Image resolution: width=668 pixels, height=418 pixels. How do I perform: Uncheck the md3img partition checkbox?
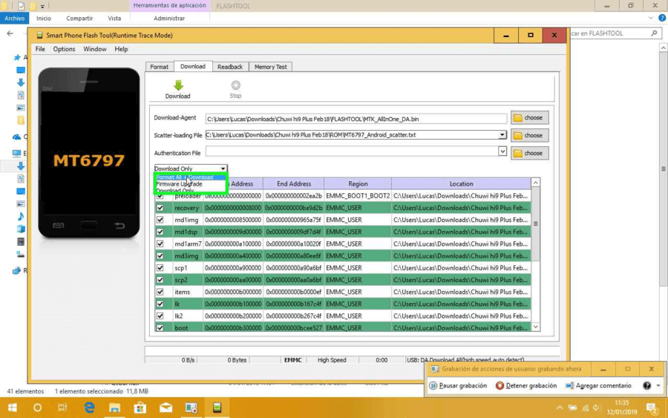[160, 255]
